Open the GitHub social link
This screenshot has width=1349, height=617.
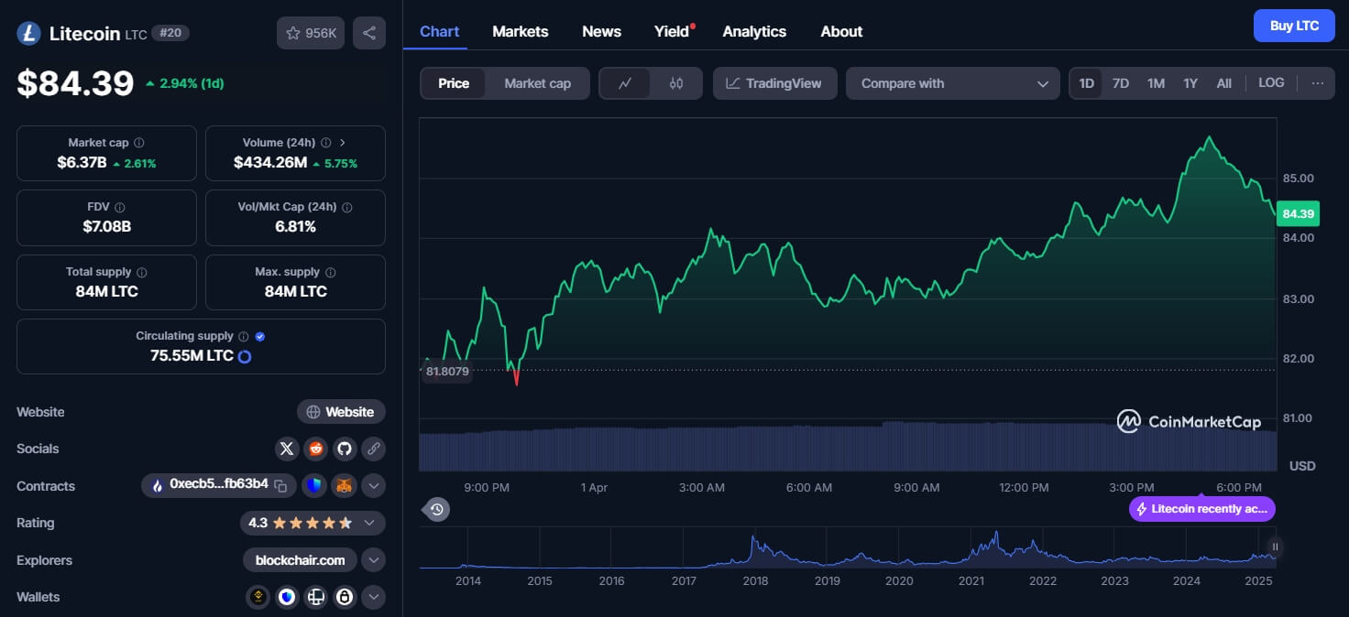pyautogui.click(x=345, y=449)
